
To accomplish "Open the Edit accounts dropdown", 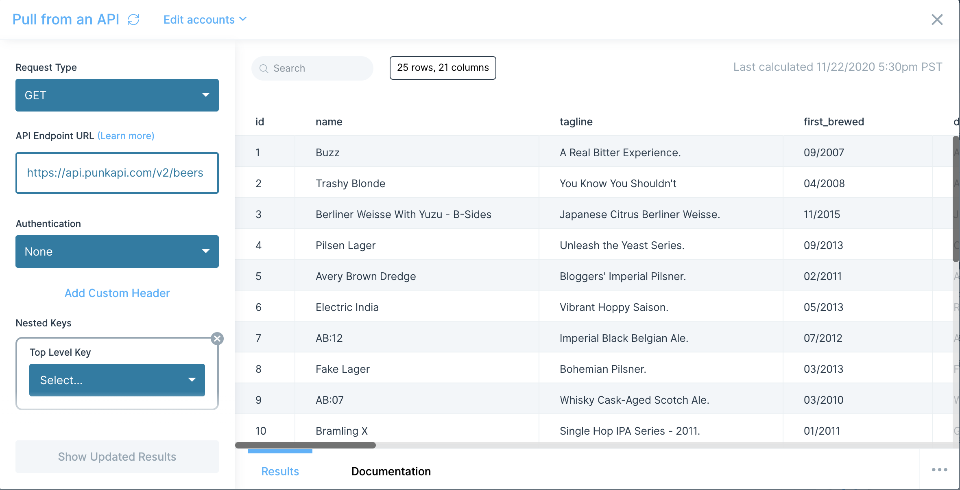I will point(205,20).
